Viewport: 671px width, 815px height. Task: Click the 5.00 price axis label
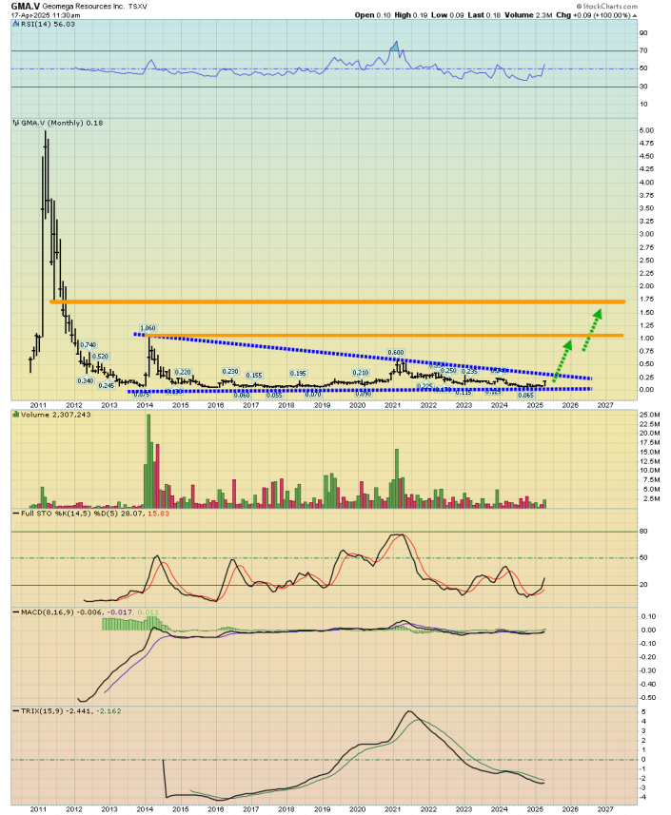point(646,130)
